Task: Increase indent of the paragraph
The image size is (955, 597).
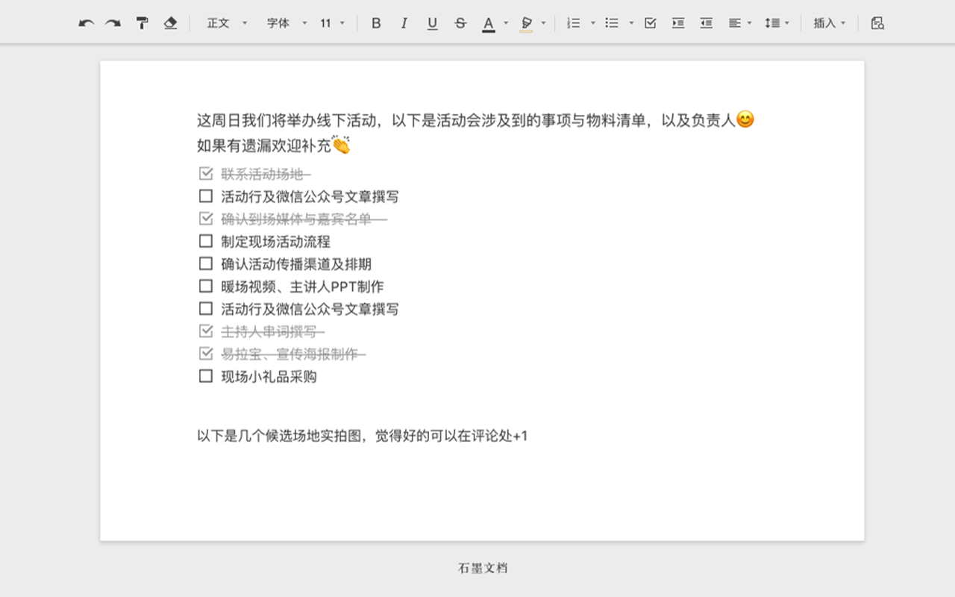Action: [x=677, y=23]
